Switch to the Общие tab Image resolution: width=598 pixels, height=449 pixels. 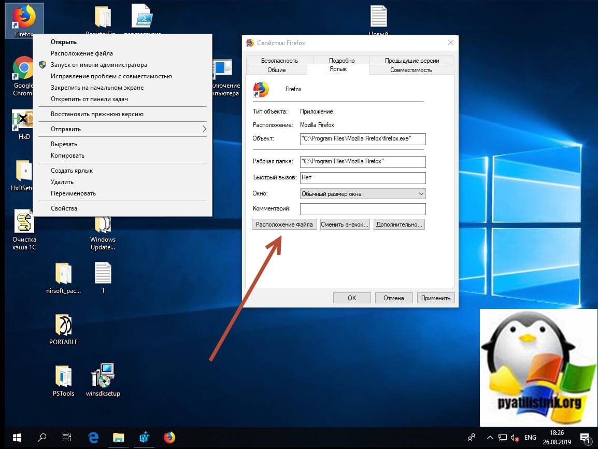tap(277, 70)
